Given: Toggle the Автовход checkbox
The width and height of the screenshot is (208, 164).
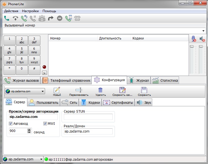Looking at the screenshot, I should 10,124.
